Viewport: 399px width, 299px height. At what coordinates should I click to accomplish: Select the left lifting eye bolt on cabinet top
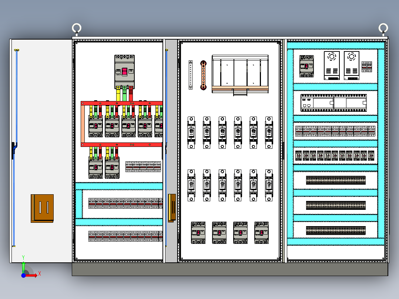point(77,28)
